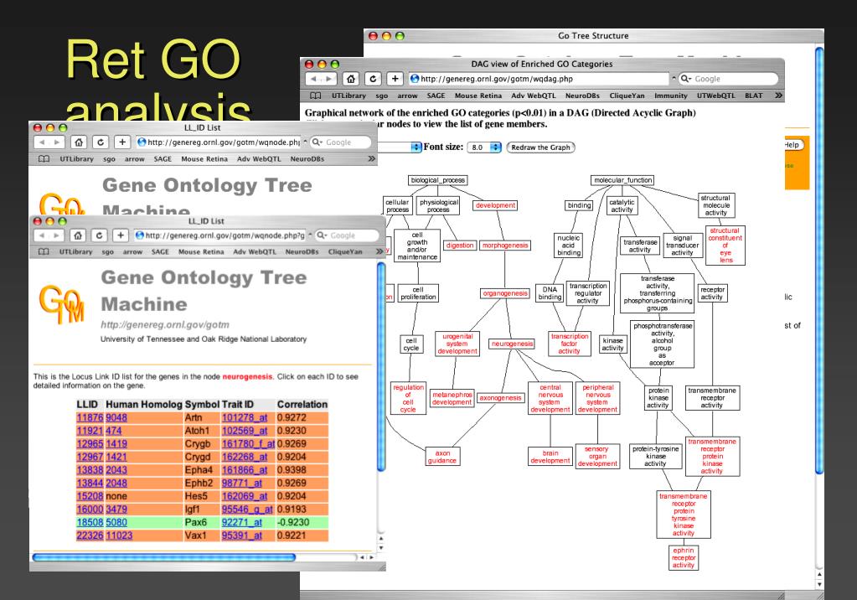Add bookmark with plus icon in DAG window
This screenshot has width=857, height=600.
click(395, 79)
